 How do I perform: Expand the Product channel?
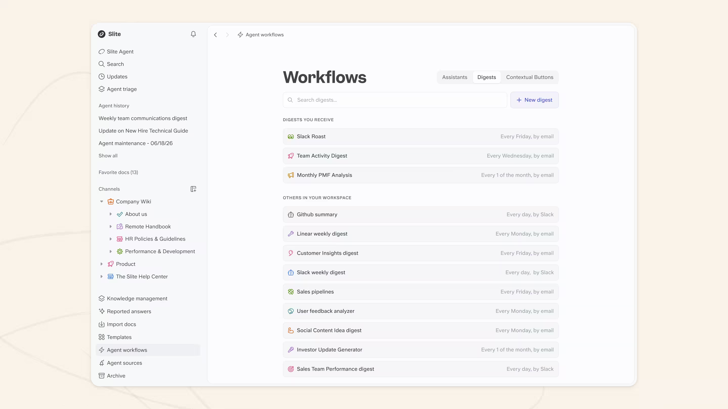coord(101,264)
